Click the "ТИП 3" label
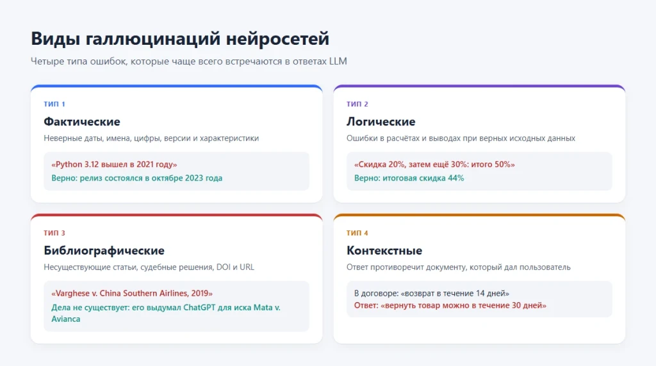This screenshot has height=366, width=656. pyautogui.click(x=54, y=233)
